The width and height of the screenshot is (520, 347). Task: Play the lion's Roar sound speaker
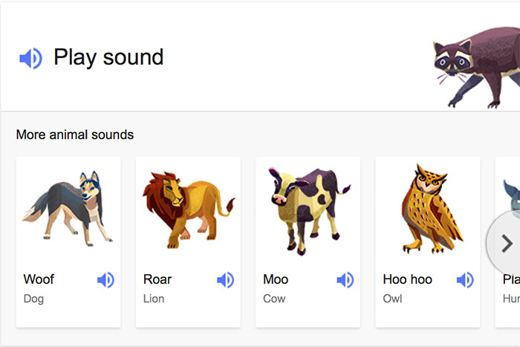point(225,280)
